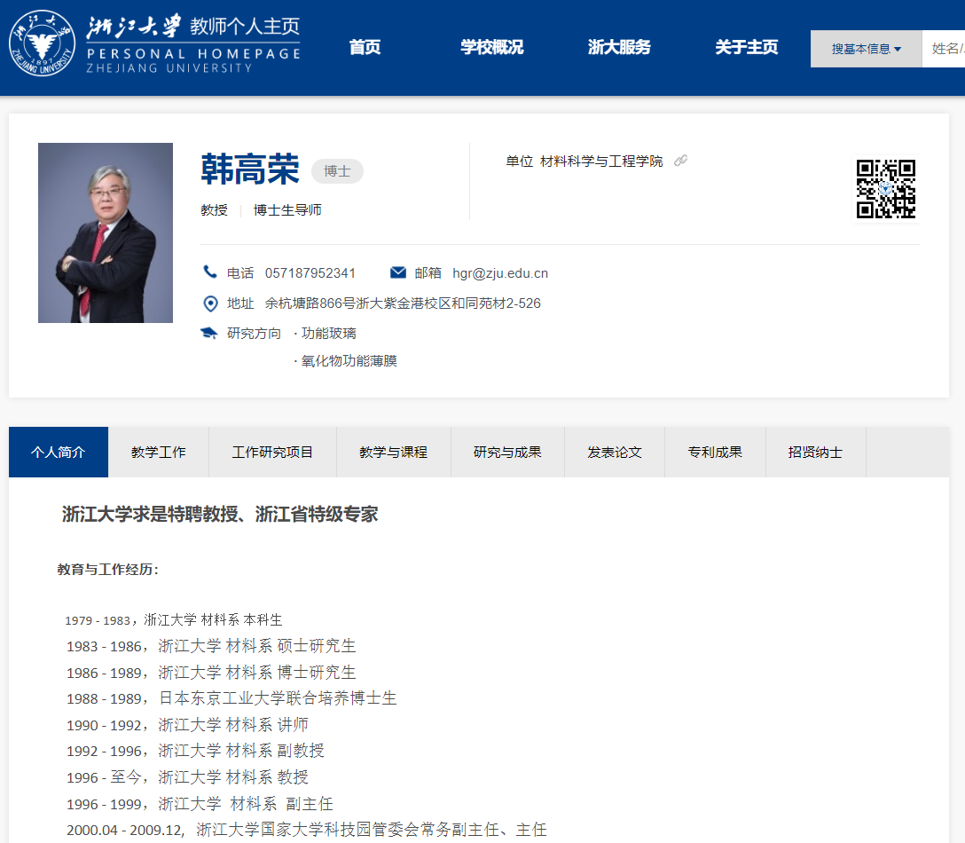
Task: Click the 日本东京工业大学联合培养博士生 entry
Action: point(231,698)
